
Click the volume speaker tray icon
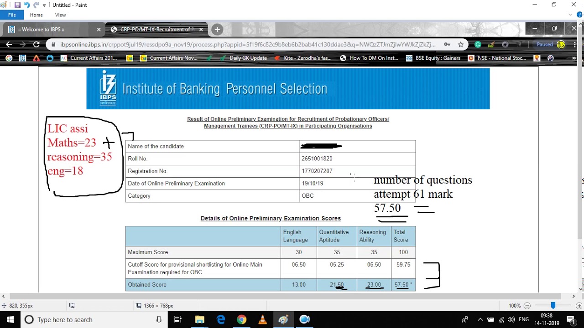coord(511,320)
